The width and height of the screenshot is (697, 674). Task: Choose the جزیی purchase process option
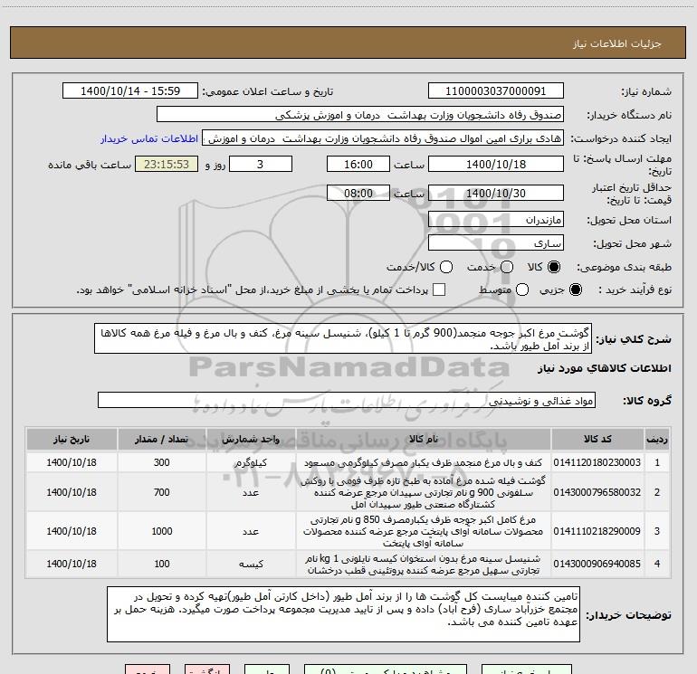coord(575,290)
